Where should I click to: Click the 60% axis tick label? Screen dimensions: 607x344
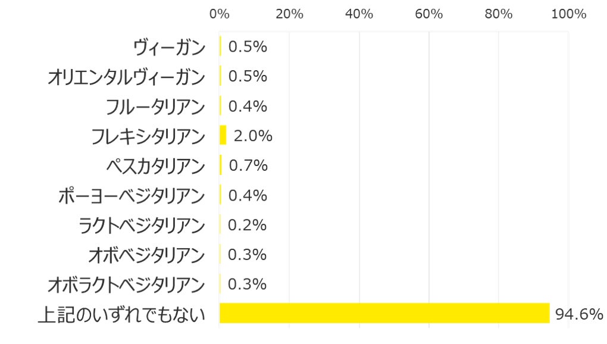coord(428,14)
